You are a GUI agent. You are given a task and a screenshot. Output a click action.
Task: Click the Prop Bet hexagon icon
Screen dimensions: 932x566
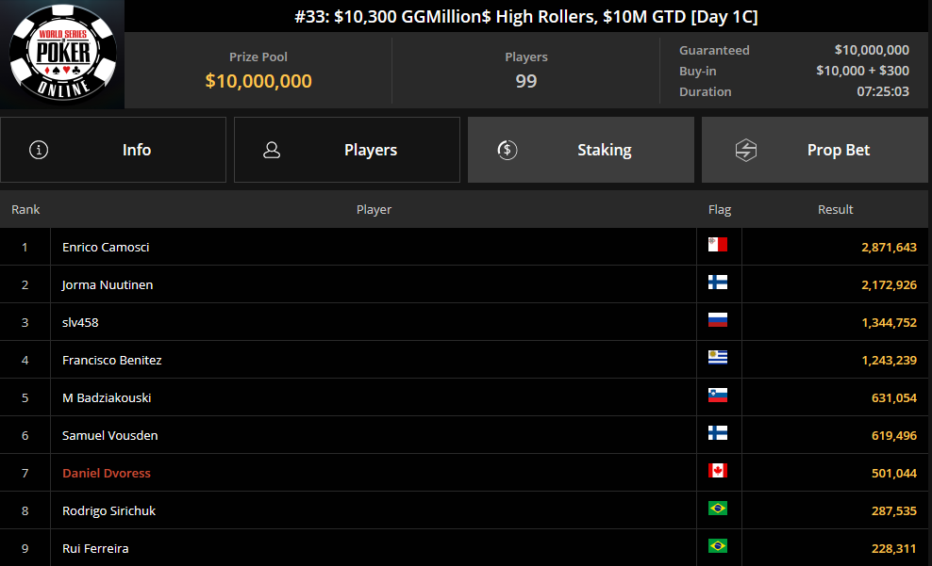[746, 150]
